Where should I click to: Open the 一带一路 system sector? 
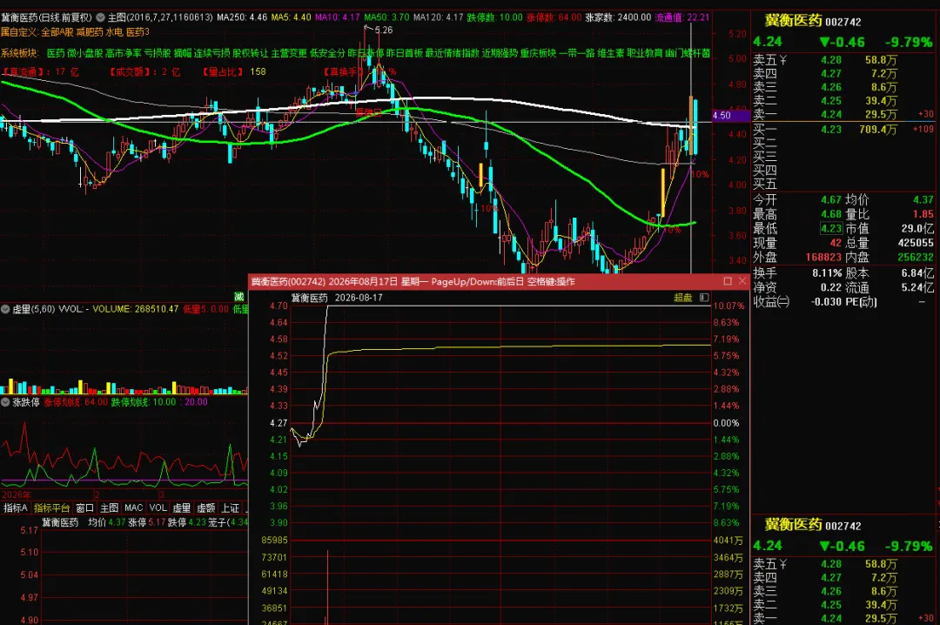point(577,53)
